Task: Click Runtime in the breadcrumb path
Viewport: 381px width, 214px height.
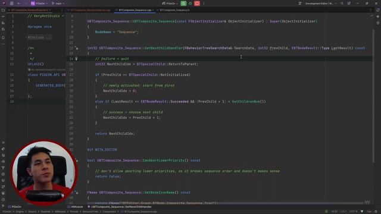Action: pos(45,212)
